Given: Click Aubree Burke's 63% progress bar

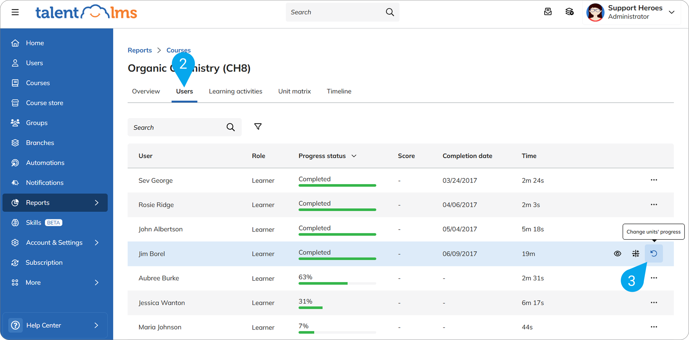Looking at the screenshot, I should 337,283.
